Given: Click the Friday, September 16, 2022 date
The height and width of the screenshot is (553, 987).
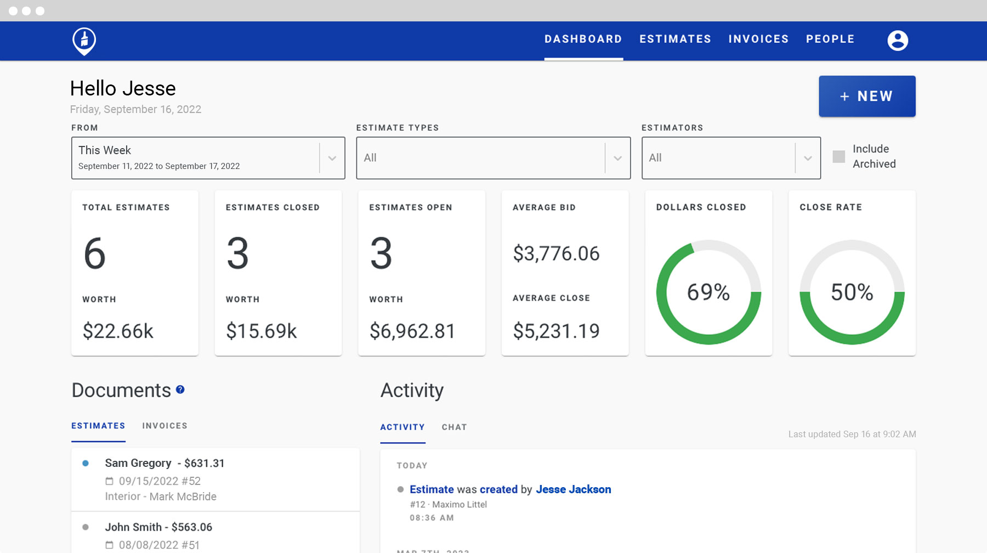Looking at the screenshot, I should pyautogui.click(x=135, y=109).
